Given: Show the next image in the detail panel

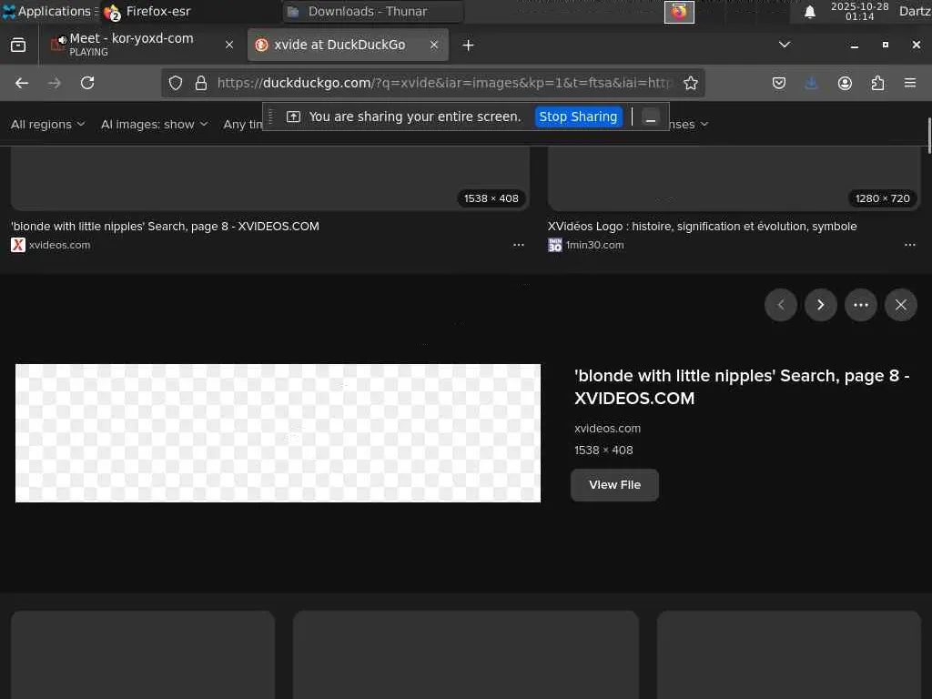Looking at the screenshot, I should [x=821, y=305].
